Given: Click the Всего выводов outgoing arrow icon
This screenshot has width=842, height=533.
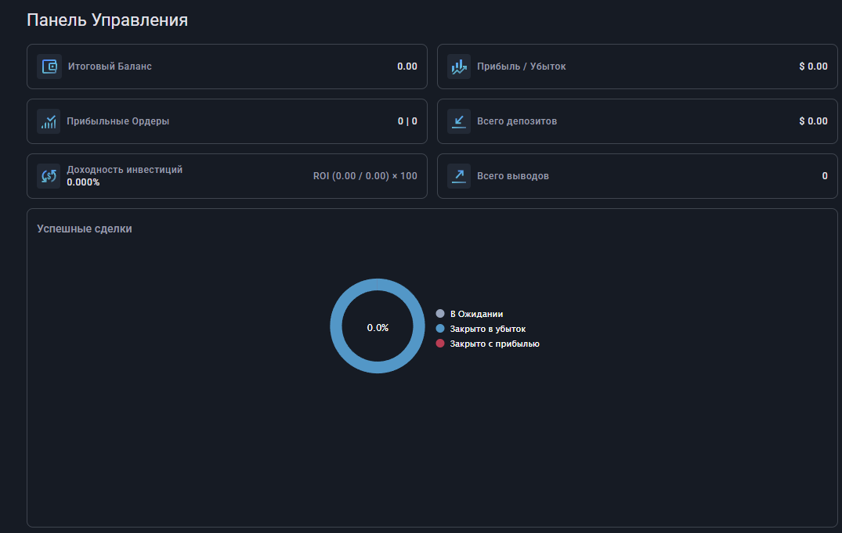Looking at the screenshot, I should (x=459, y=176).
